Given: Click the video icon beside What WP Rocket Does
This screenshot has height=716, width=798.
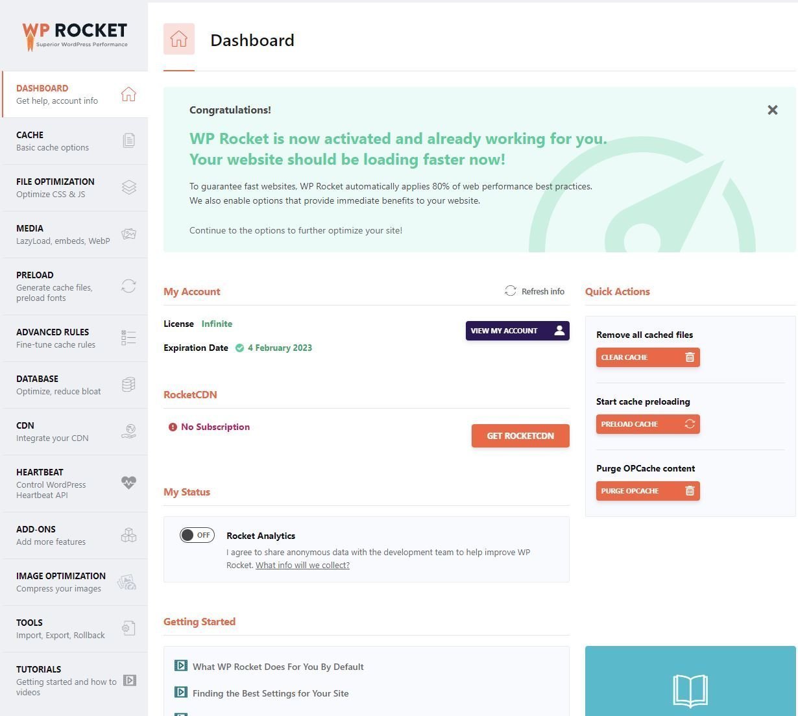Looking at the screenshot, I should [x=181, y=665].
